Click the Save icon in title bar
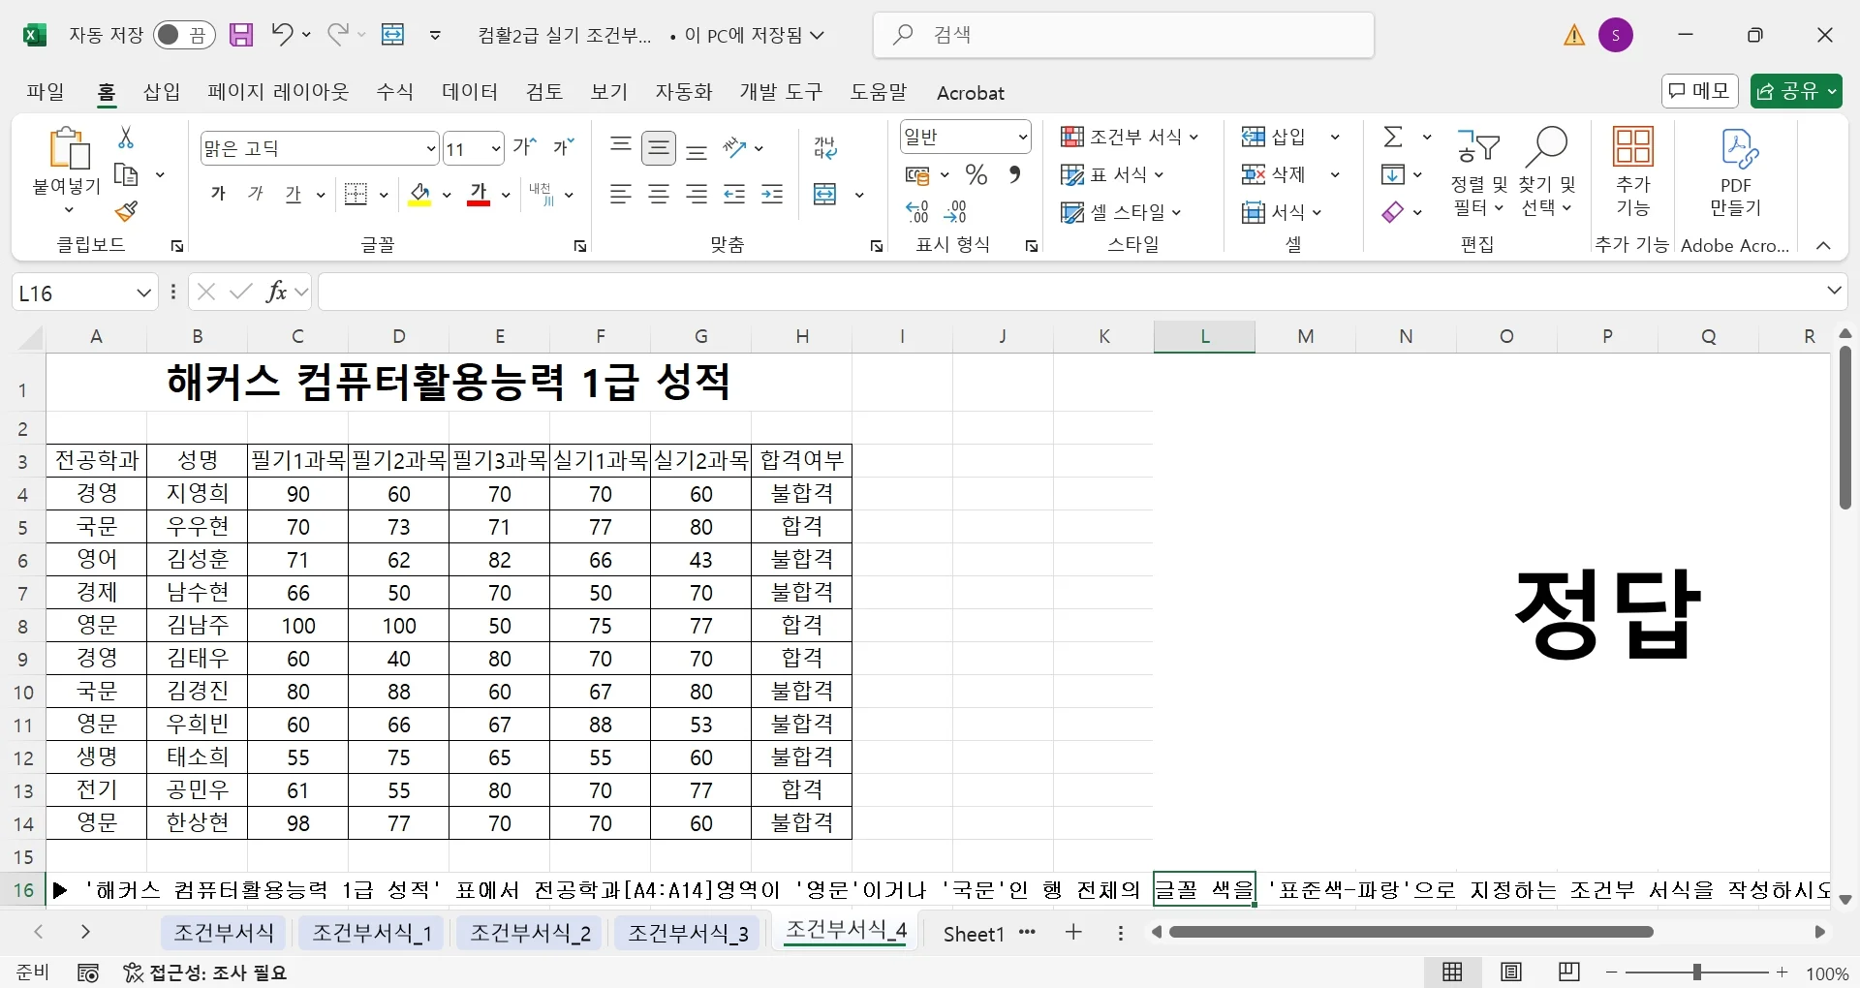The height and width of the screenshot is (988, 1860). pos(241,35)
